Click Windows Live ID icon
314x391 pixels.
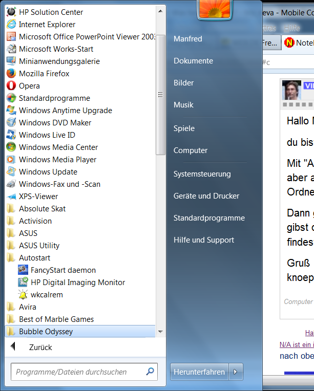point(11,135)
